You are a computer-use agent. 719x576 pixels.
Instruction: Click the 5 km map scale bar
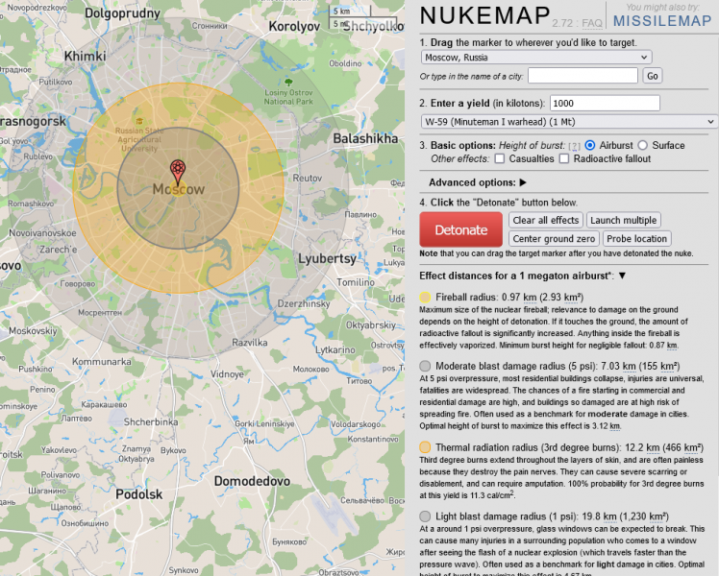[x=350, y=11]
